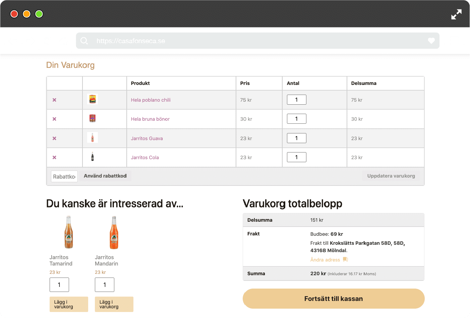Click the Krokslätts Parkgatan address text
Viewport: 470px width, 318px height.
358,247
